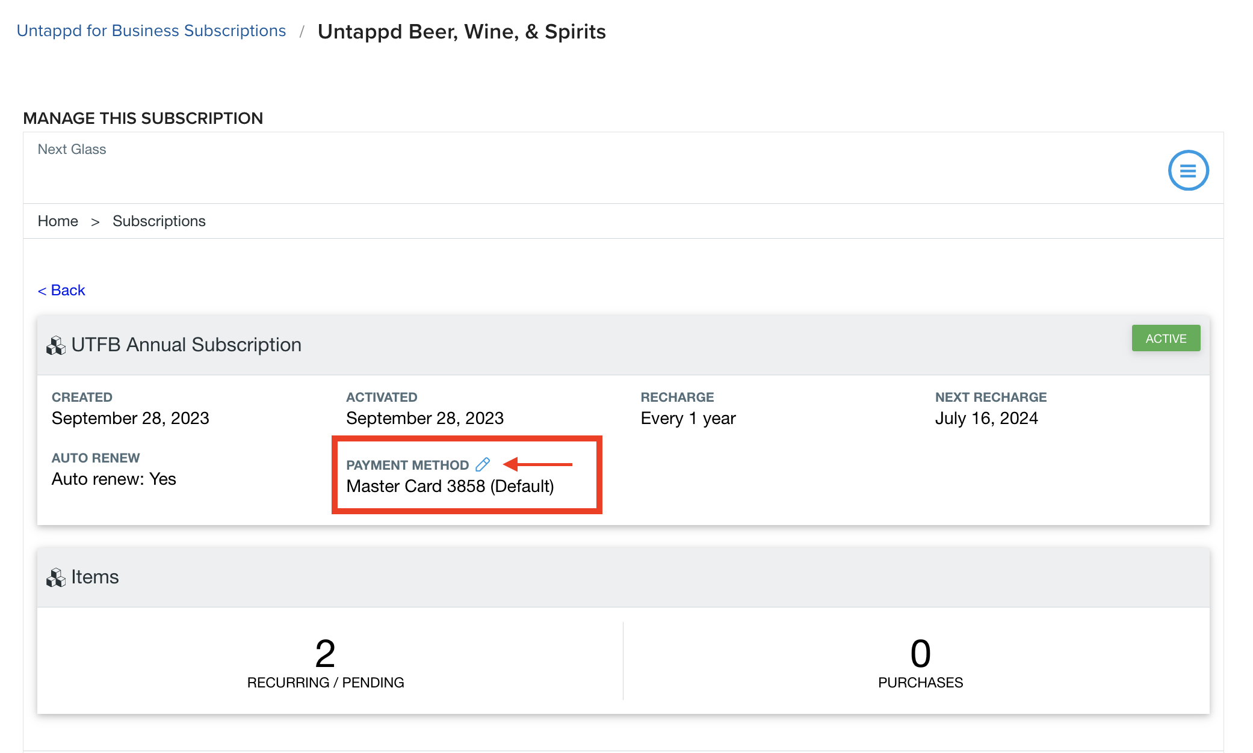Open the hamburger menu icon
The image size is (1253, 753).
coord(1188,170)
